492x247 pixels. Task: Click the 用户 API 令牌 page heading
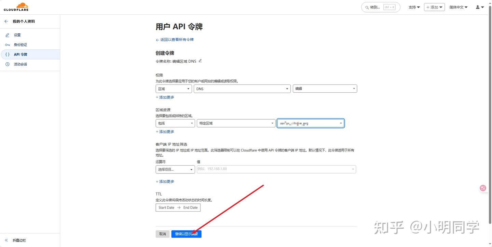click(x=179, y=27)
